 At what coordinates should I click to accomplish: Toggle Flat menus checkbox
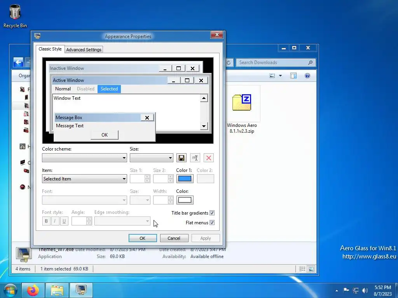coord(212,222)
